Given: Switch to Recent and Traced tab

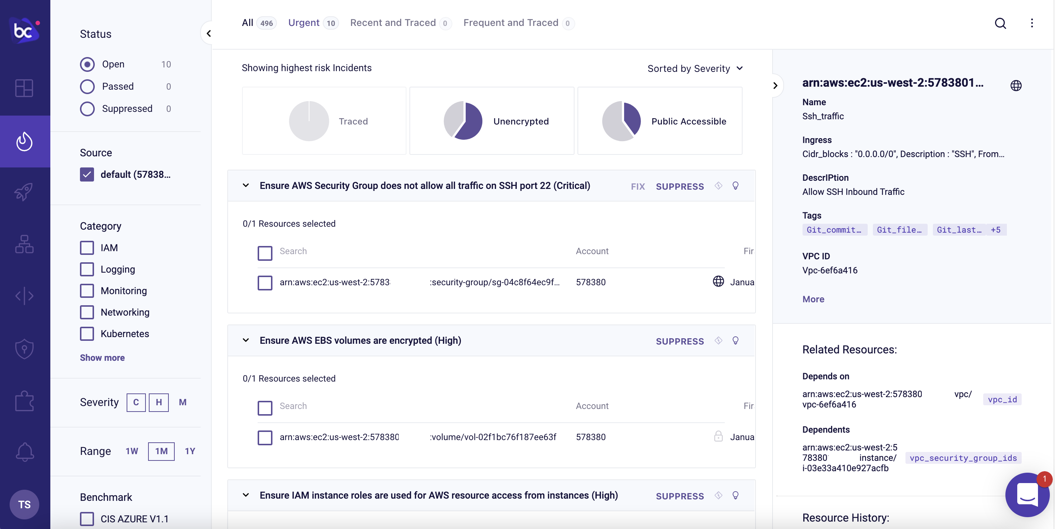Looking at the screenshot, I should point(393,23).
